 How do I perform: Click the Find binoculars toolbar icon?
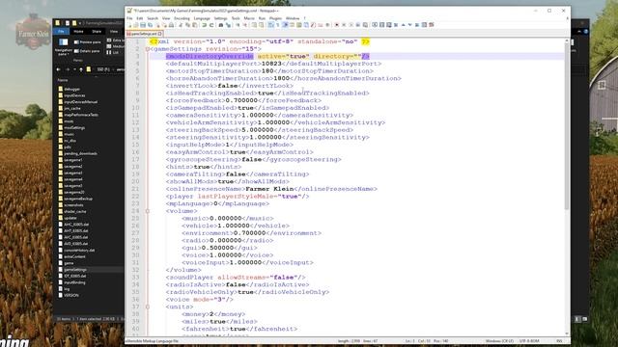[x=221, y=25]
